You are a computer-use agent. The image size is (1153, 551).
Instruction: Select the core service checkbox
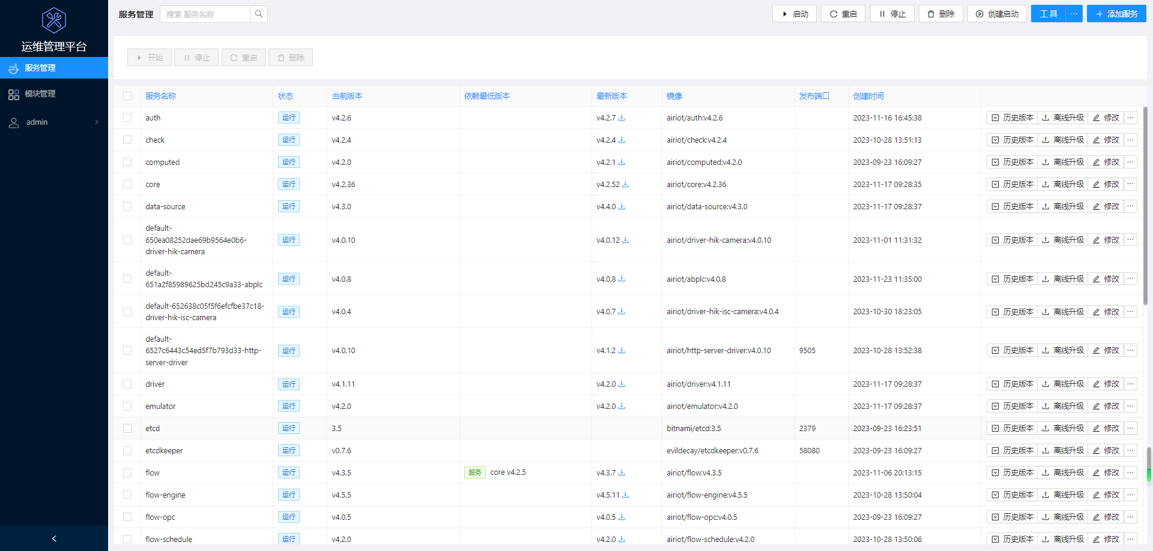click(127, 184)
